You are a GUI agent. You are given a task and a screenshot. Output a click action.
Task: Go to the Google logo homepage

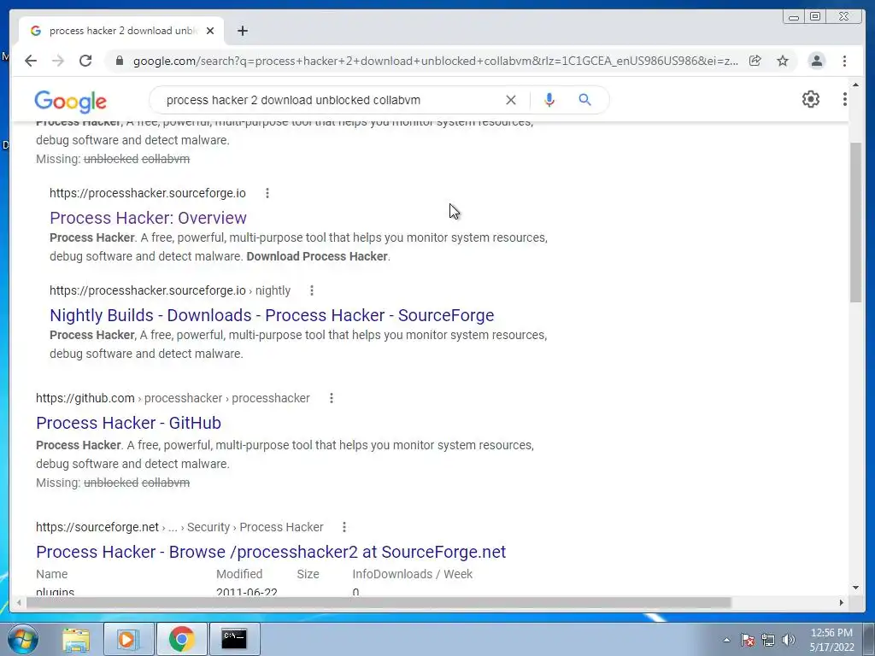[x=70, y=102]
